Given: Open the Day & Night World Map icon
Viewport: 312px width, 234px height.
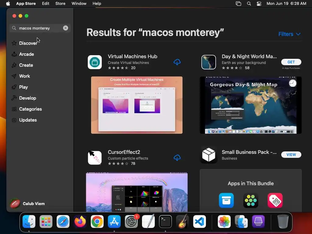Looking at the screenshot, I should [x=208, y=62].
